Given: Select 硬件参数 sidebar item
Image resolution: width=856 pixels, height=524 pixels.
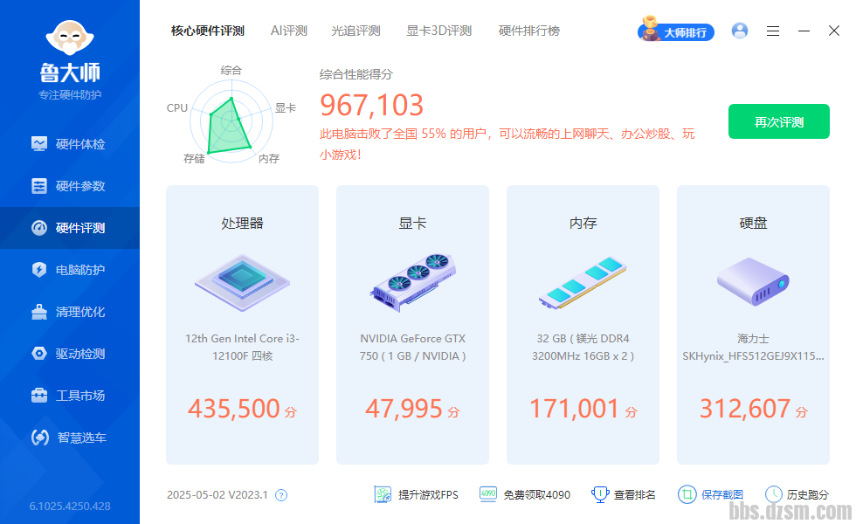Looking at the screenshot, I should (x=70, y=186).
